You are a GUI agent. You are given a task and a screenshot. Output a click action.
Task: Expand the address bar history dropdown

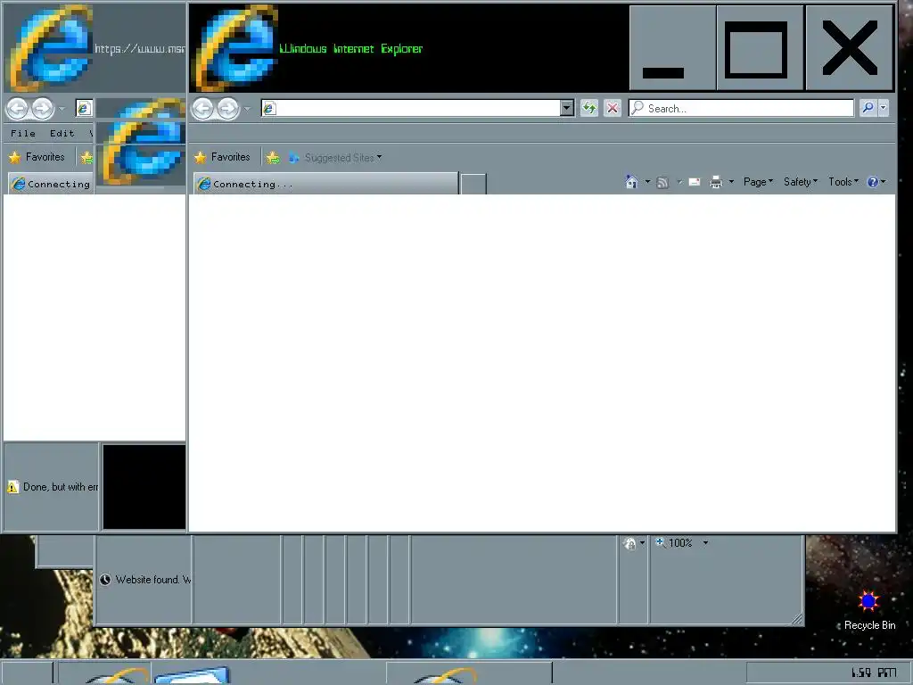pyautogui.click(x=567, y=108)
